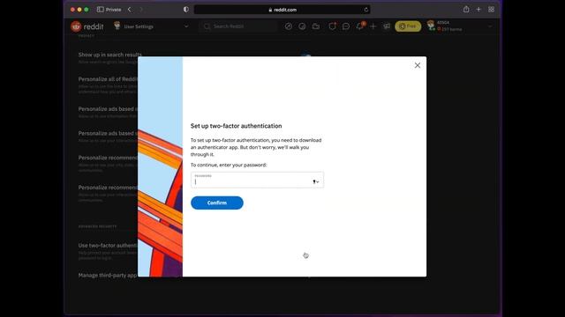Open the notifications bell
The image size is (565, 317).
[359, 26]
